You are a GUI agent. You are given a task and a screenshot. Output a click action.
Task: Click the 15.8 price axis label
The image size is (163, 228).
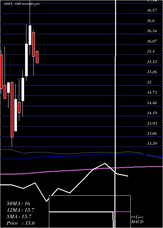(151, 51)
